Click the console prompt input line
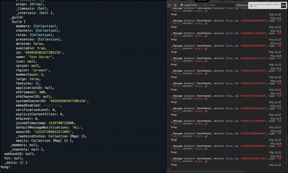 [227, 169]
